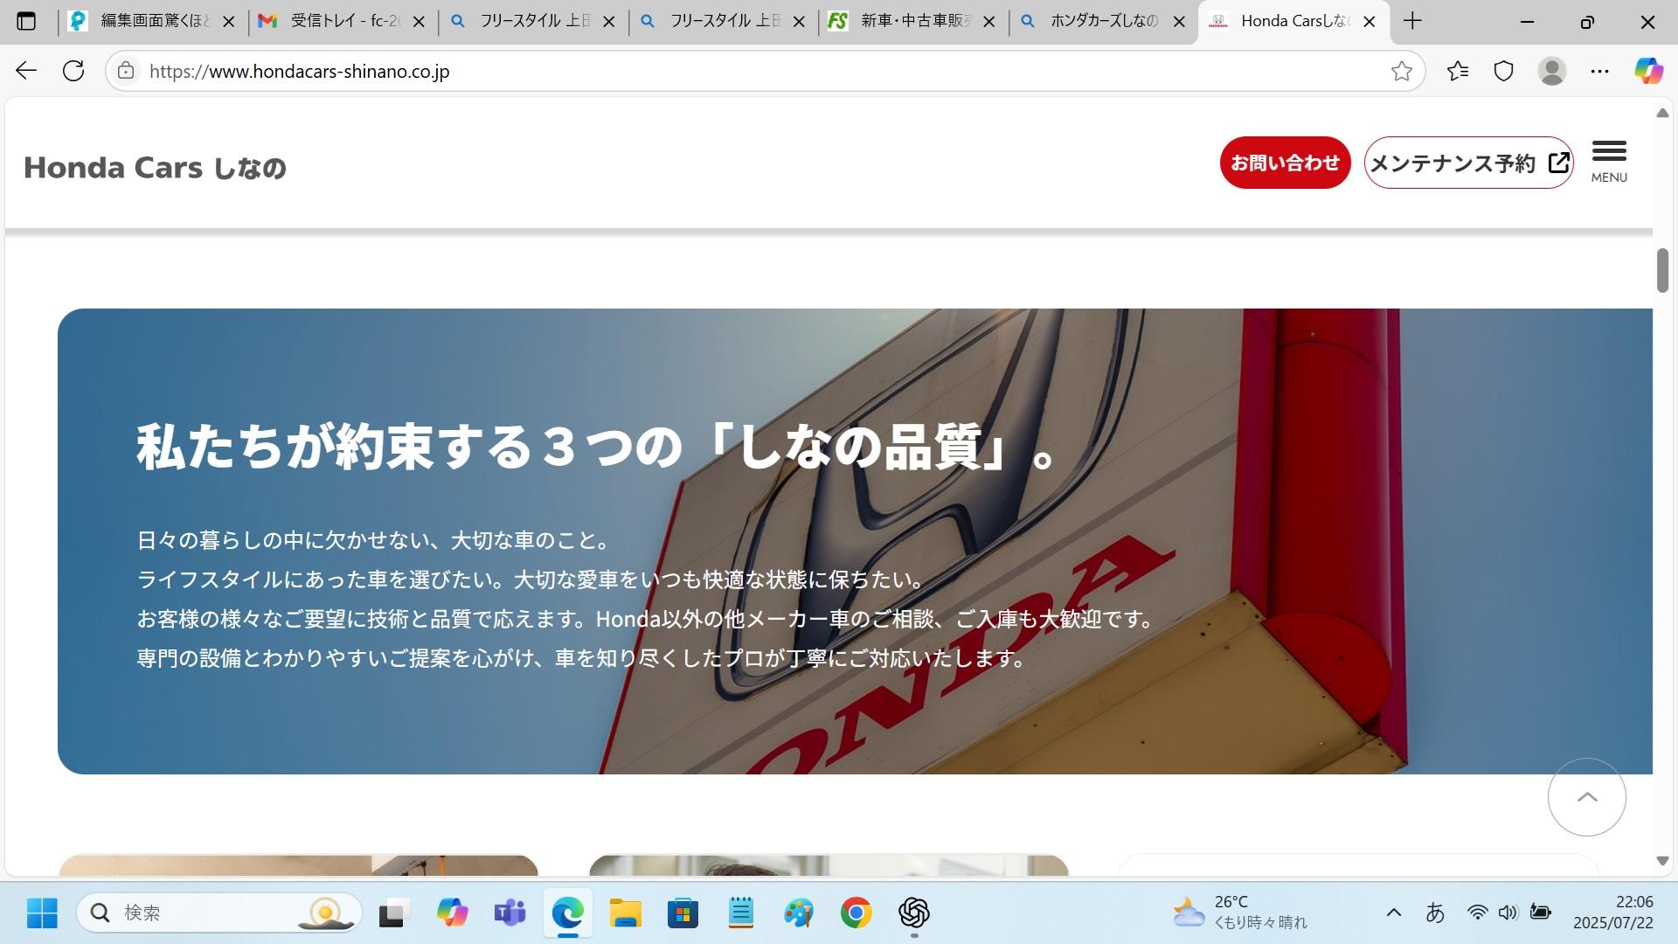
Task: View site information lock icon
Action: (x=126, y=71)
